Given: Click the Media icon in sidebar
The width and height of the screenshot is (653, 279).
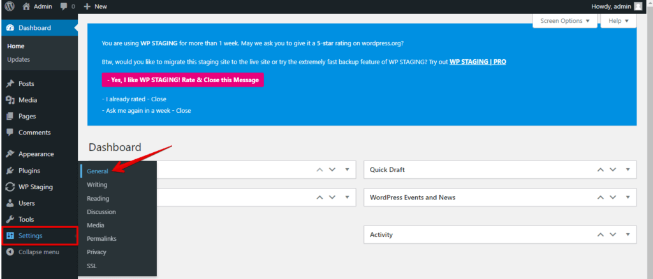Looking at the screenshot, I should (x=11, y=100).
